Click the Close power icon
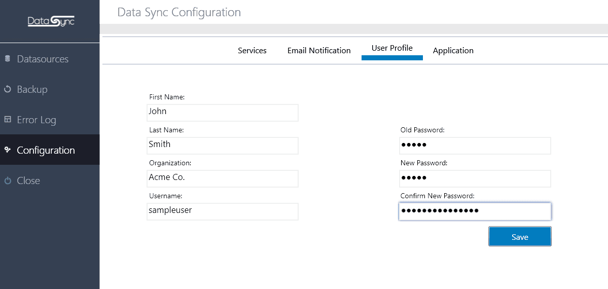608x289 pixels. (x=7, y=180)
